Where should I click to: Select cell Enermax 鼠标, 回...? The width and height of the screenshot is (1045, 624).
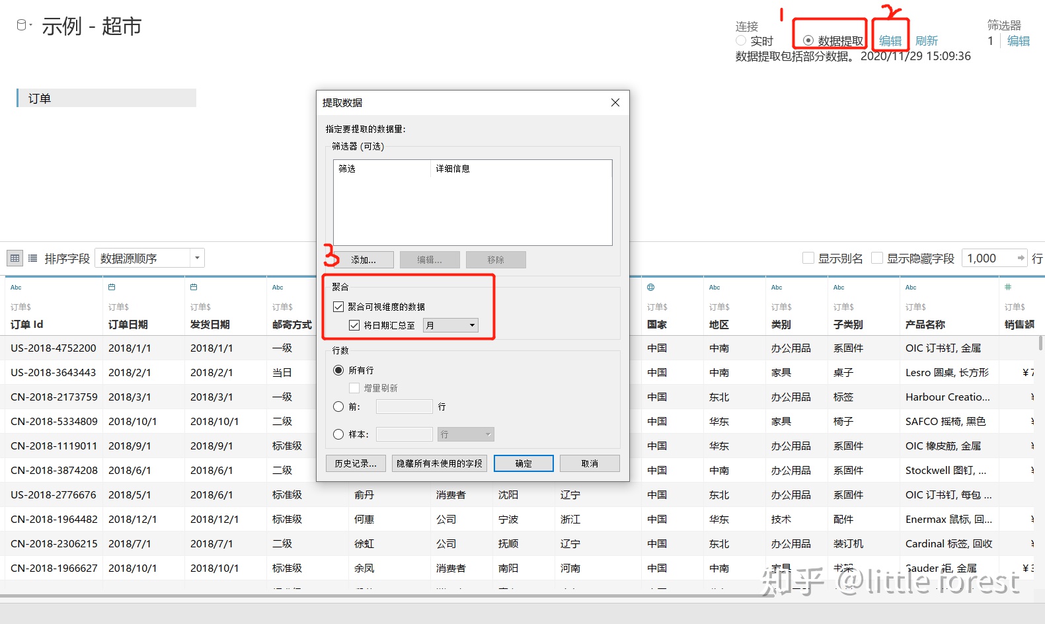pyautogui.click(x=948, y=519)
